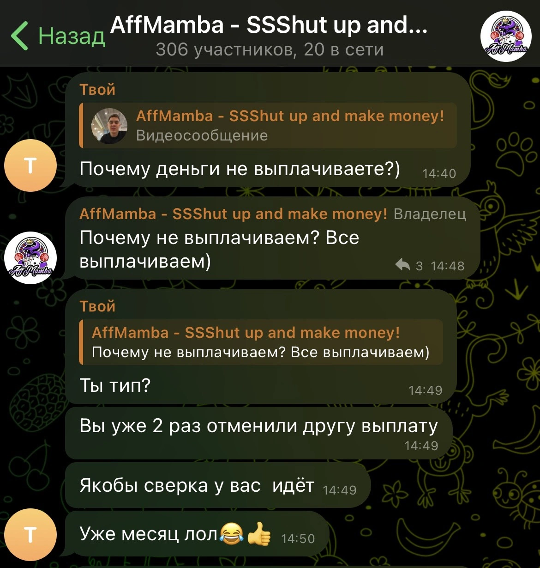540x568 pixels.
Task: Tap the 306 участников subtitle
Action: click(270, 49)
